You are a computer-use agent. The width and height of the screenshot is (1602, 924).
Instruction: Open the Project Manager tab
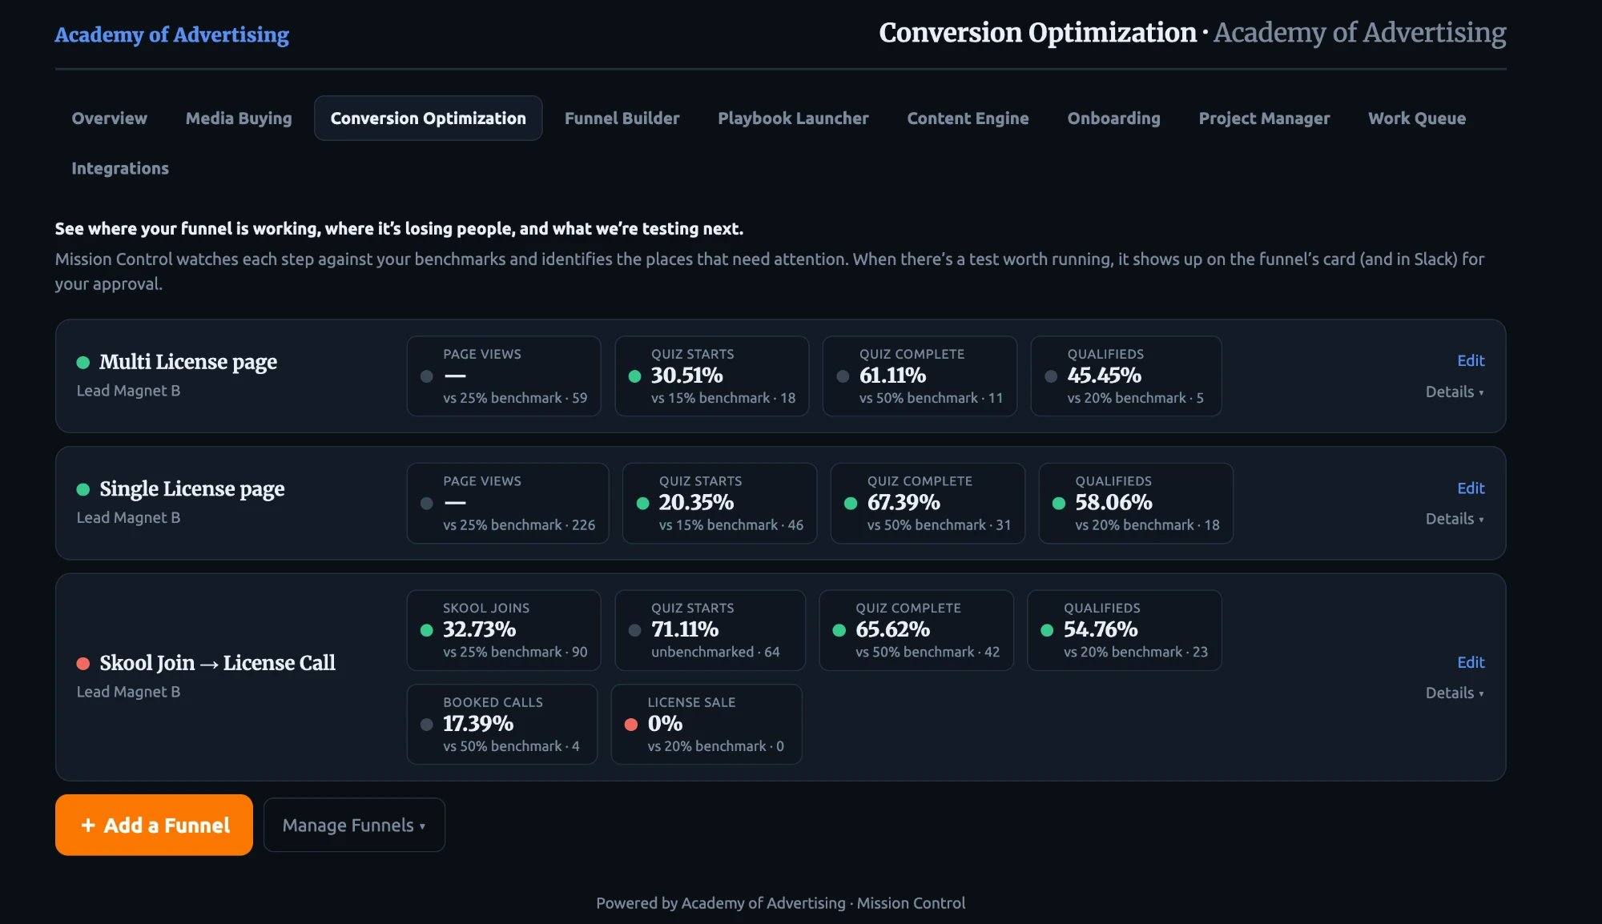[1264, 118]
